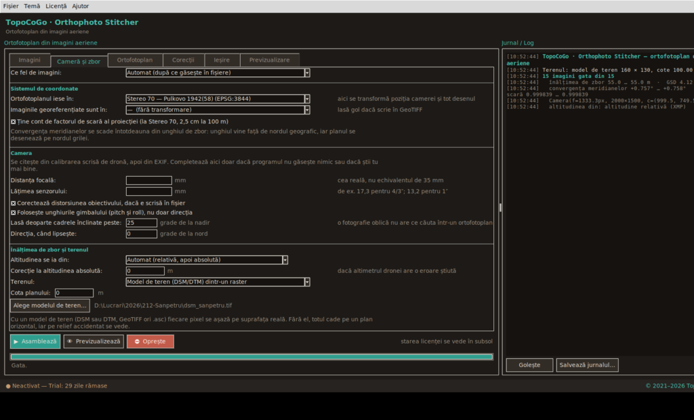Image resolution: width=694 pixels, height=420 pixels.
Task: Click the 'Jurnal / Log' panel title
Action: point(517,43)
